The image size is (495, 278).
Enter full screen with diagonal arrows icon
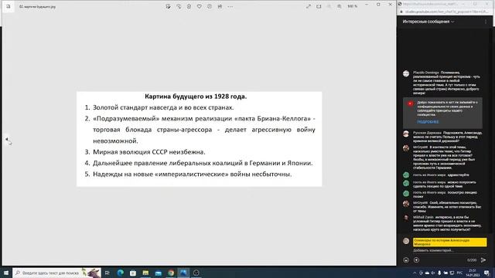(x=309, y=6)
